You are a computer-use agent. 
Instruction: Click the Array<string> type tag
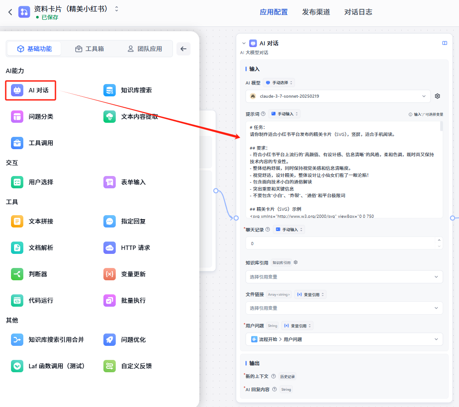[x=279, y=295]
